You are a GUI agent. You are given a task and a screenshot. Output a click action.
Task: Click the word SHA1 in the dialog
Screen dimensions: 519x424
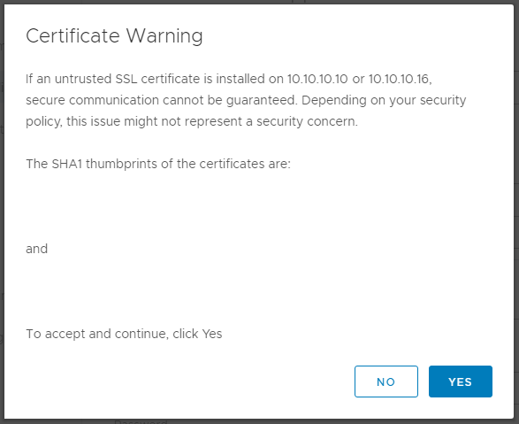(x=67, y=164)
